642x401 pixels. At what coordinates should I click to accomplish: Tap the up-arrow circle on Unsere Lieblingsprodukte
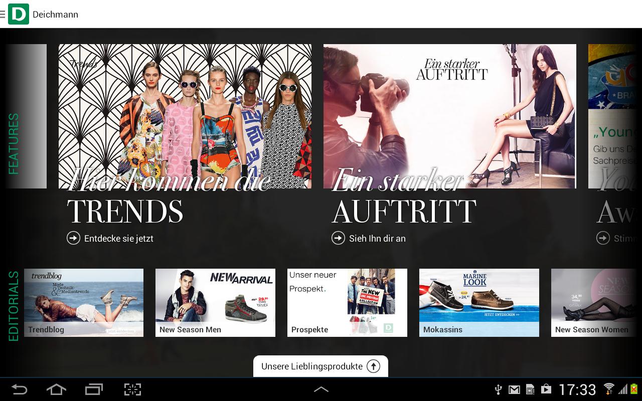(x=373, y=366)
